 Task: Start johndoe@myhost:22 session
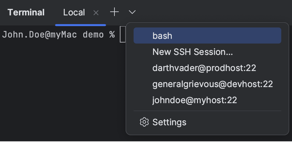pos(195,100)
